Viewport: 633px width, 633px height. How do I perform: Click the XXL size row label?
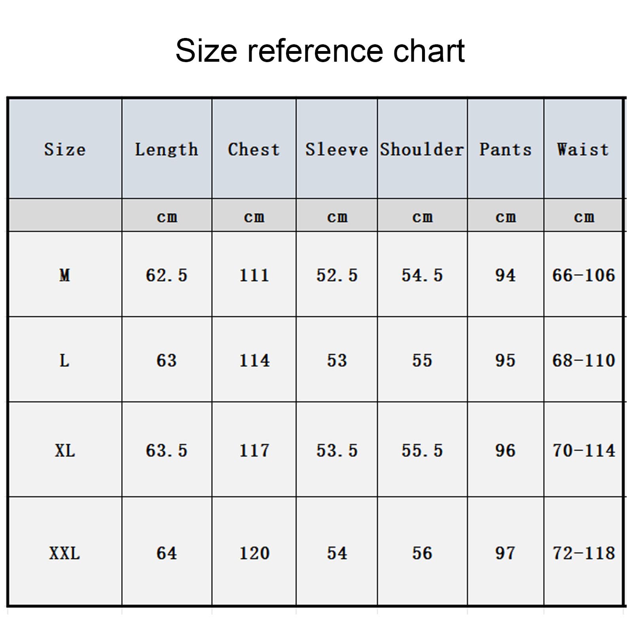[64, 553]
